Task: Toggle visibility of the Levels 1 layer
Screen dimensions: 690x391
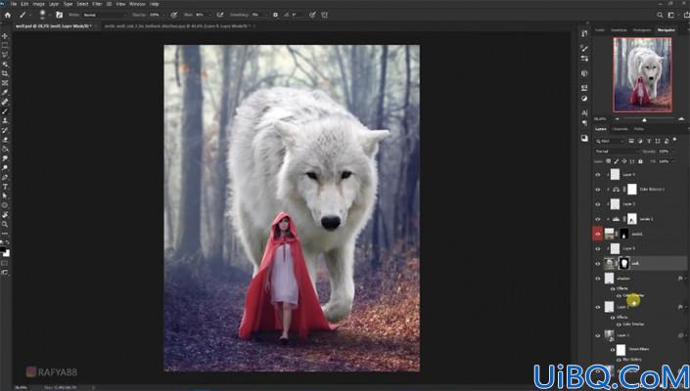Action: (598, 219)
